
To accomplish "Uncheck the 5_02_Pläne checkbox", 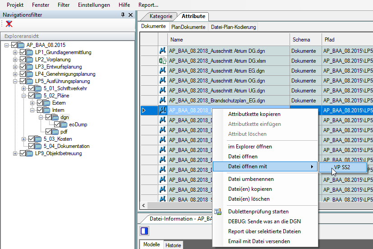I will click(x=32, y=96).
